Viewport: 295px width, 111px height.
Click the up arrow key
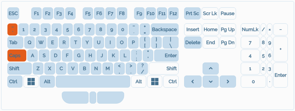(211, 68)
